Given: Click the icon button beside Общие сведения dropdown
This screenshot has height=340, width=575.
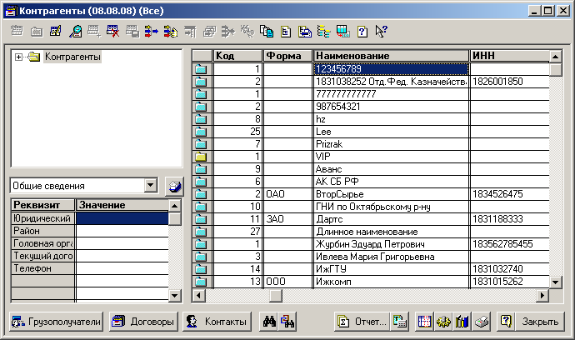Looking at the screenshot, I should [x=173, y=186].
